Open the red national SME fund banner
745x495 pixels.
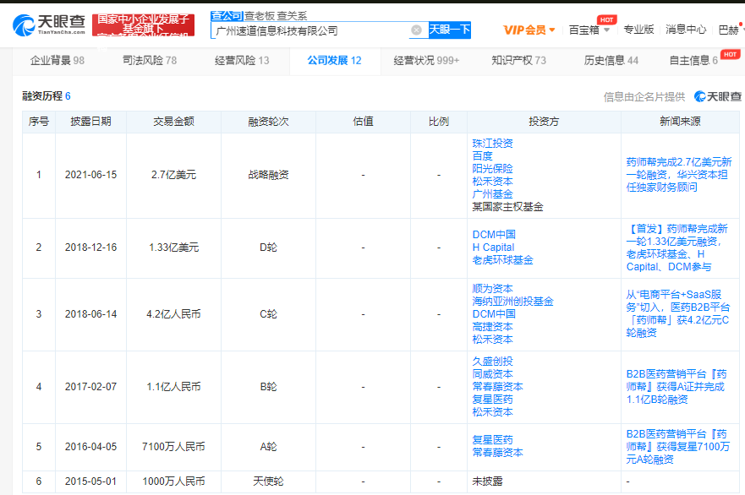[144, 24]
